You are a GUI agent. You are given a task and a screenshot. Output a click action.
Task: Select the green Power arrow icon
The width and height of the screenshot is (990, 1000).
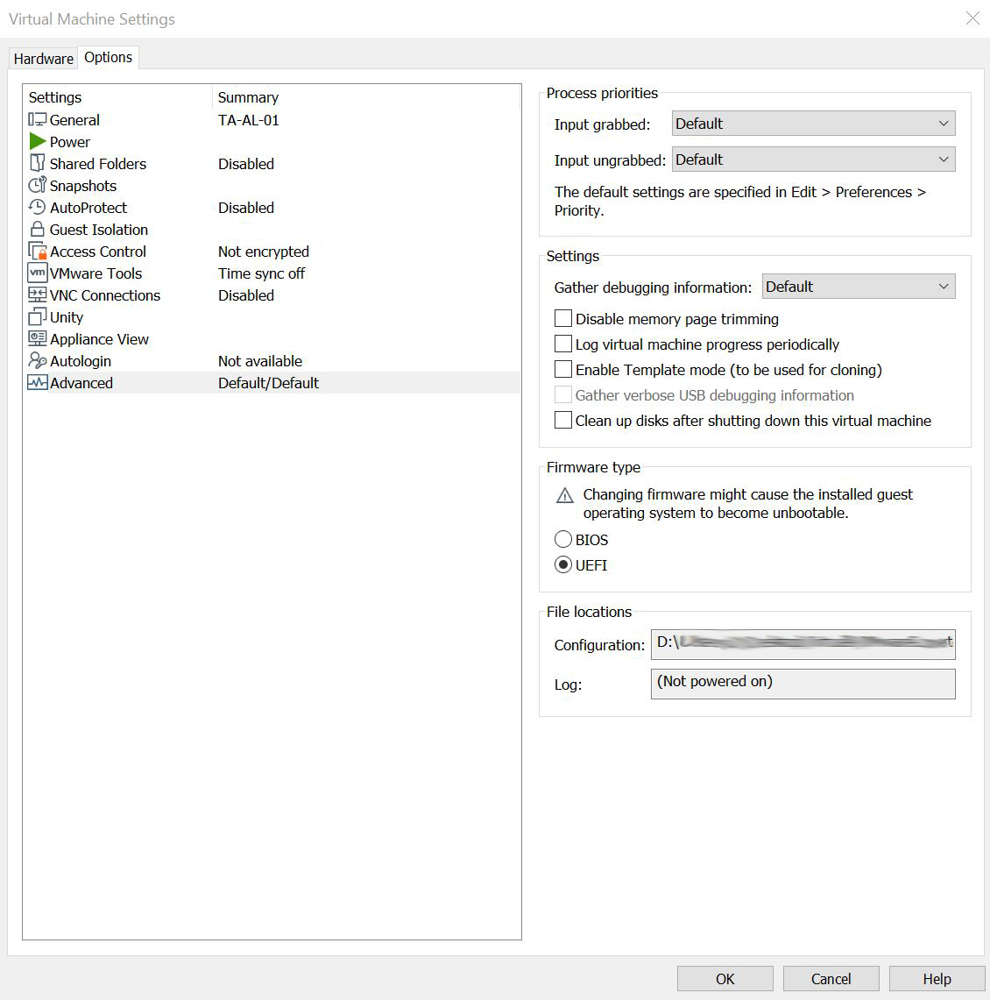(x=37, y=142)
